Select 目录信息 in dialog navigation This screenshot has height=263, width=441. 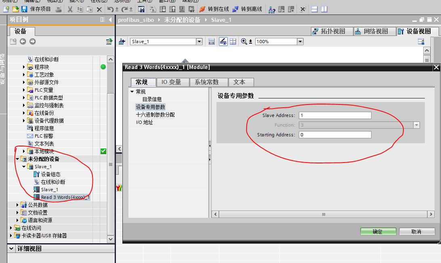coord(152,99)
